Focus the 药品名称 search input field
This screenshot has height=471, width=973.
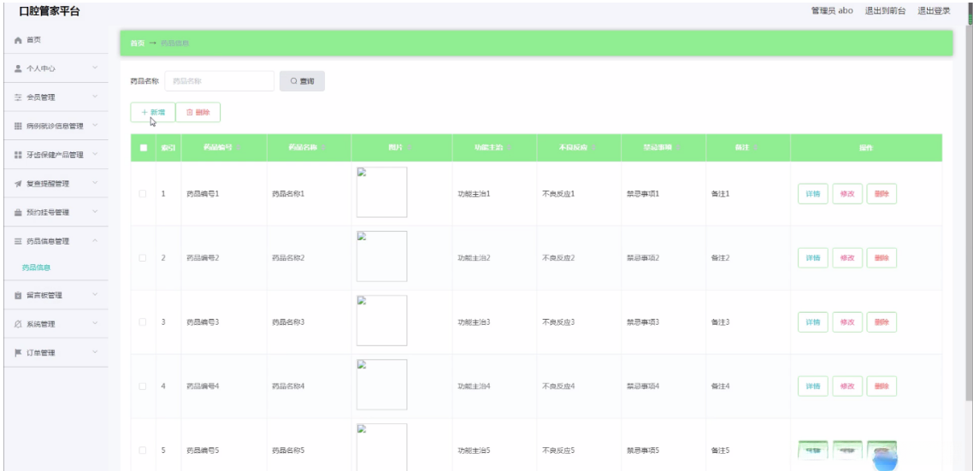[x=220, y=81]
